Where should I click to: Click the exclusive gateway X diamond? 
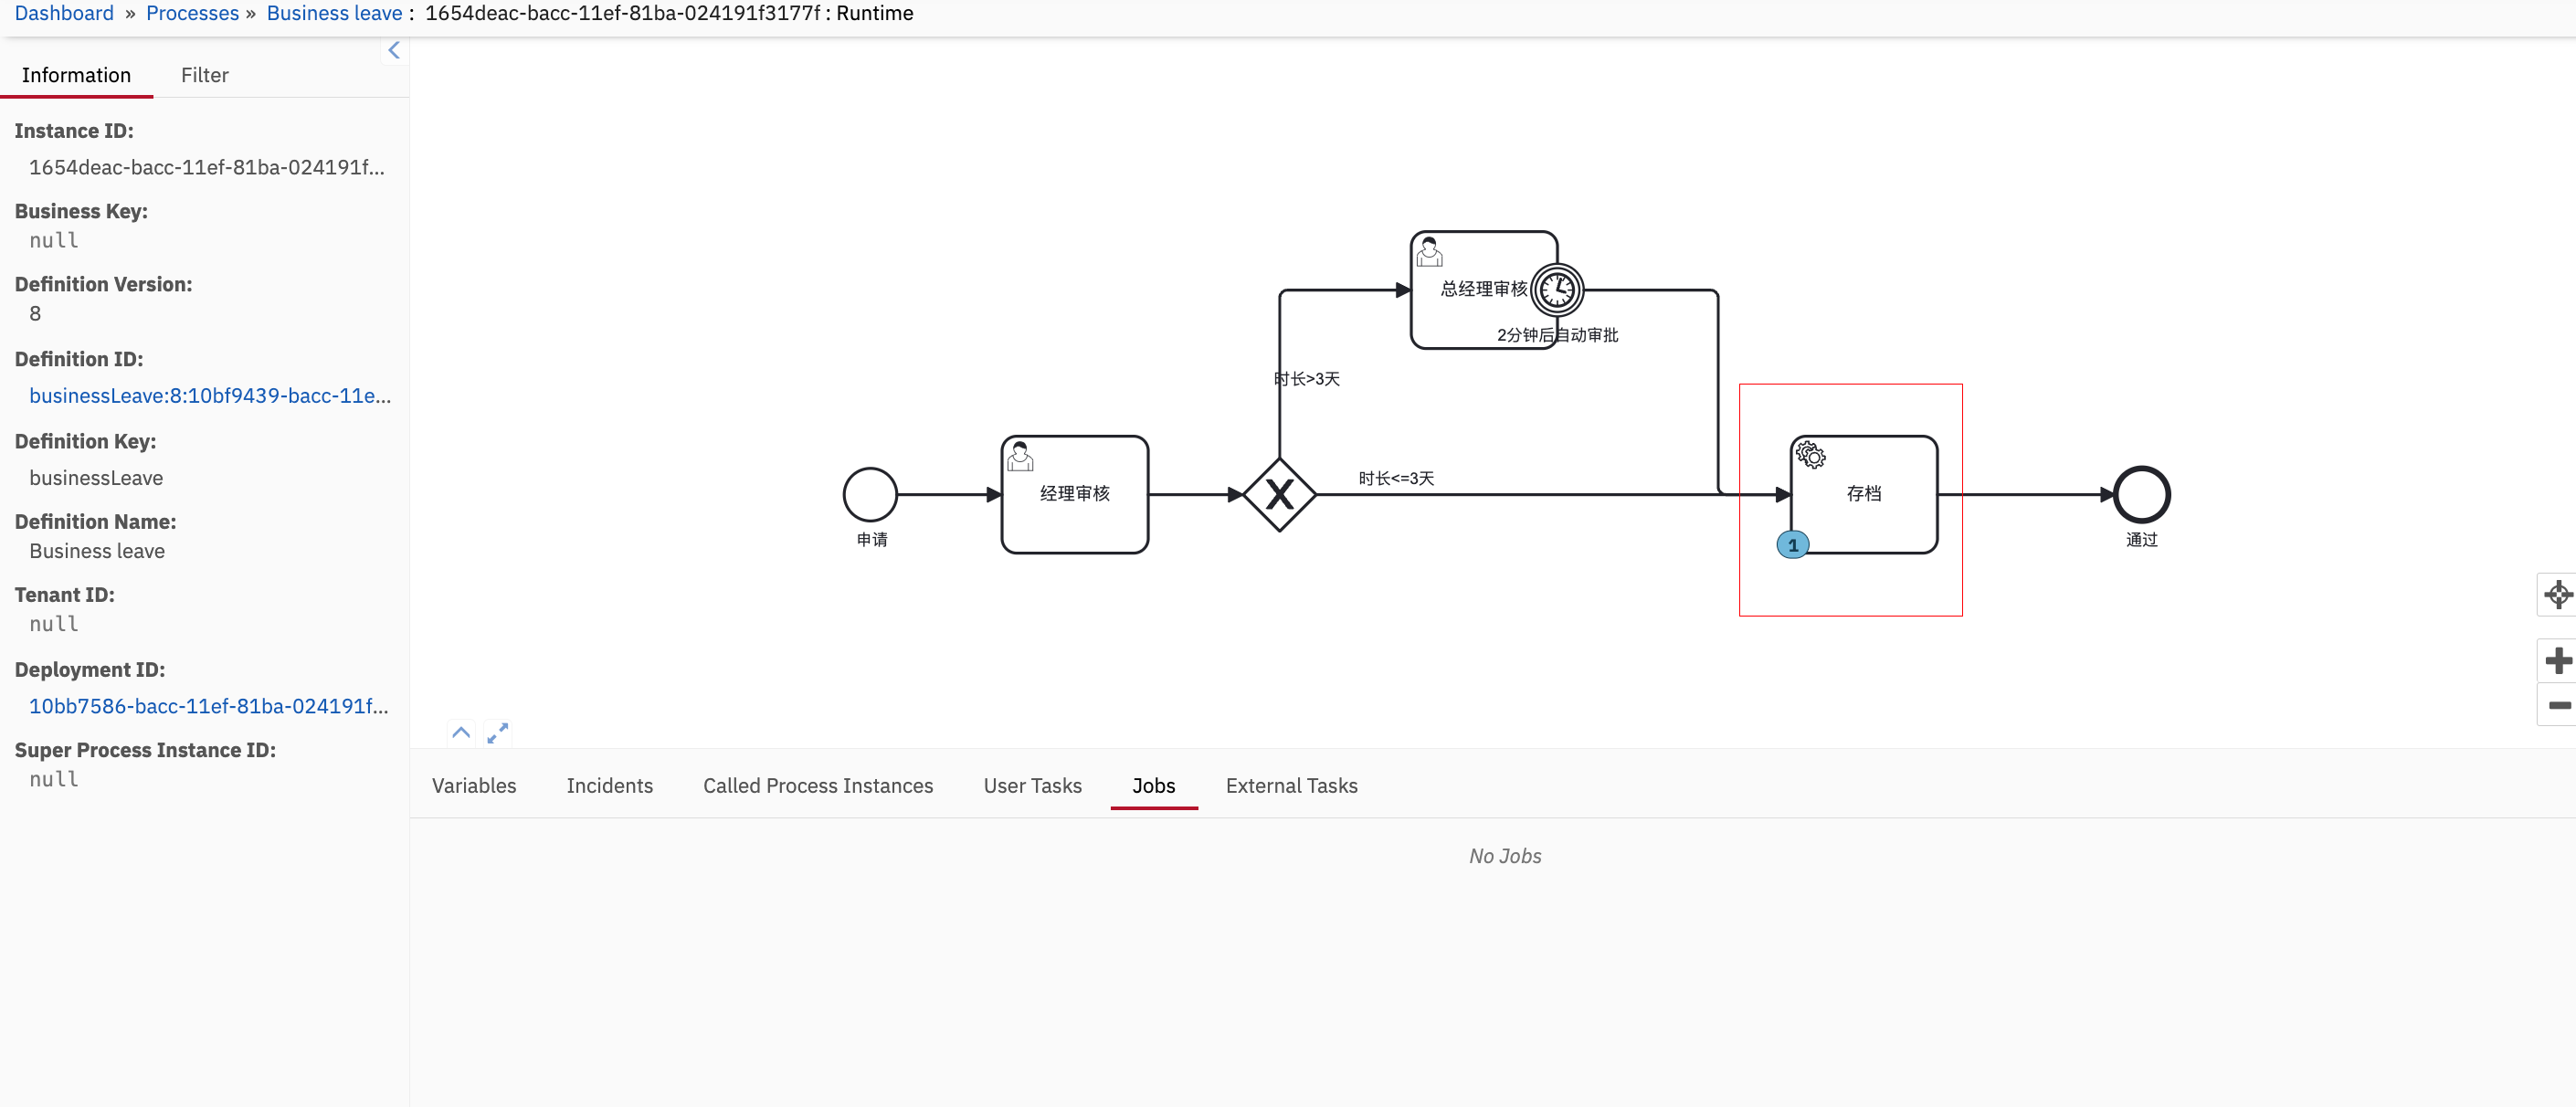pyautogui.click(x=1279, y=494)
